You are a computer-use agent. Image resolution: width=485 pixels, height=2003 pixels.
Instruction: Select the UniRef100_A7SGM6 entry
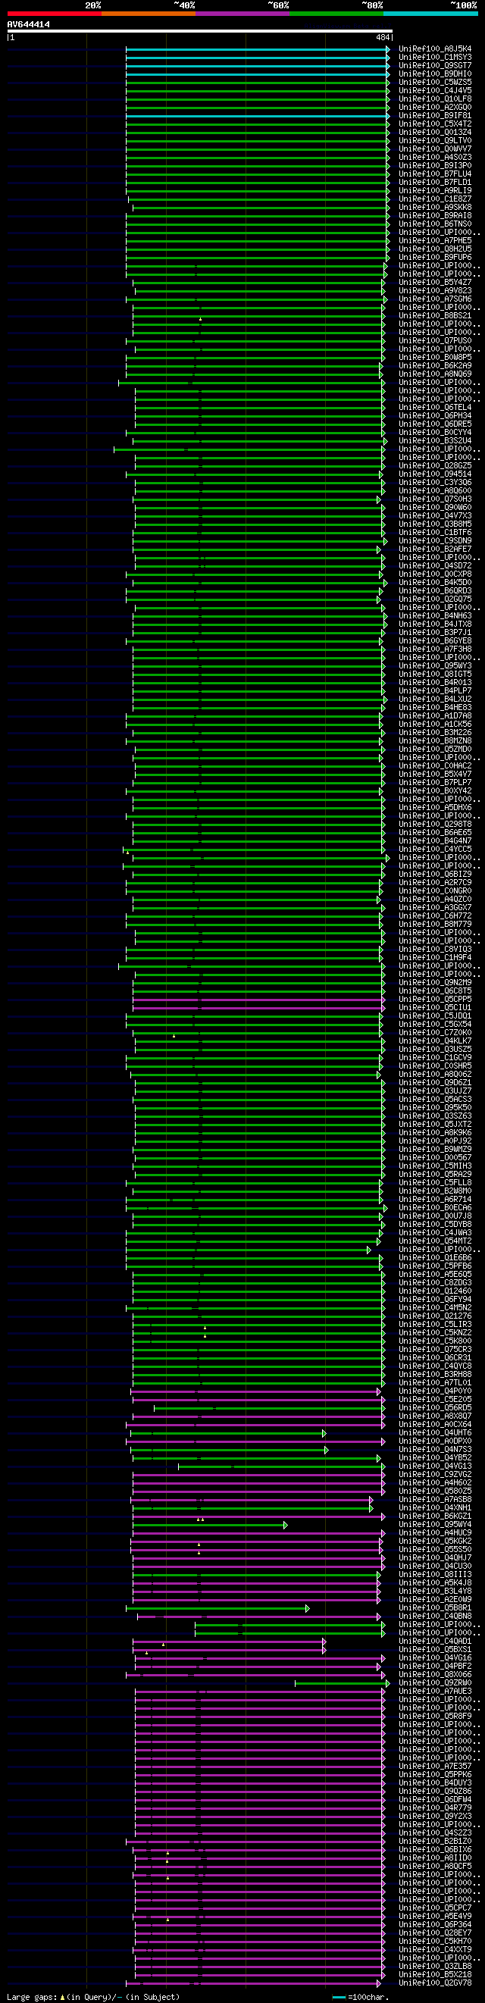(435, 299)
